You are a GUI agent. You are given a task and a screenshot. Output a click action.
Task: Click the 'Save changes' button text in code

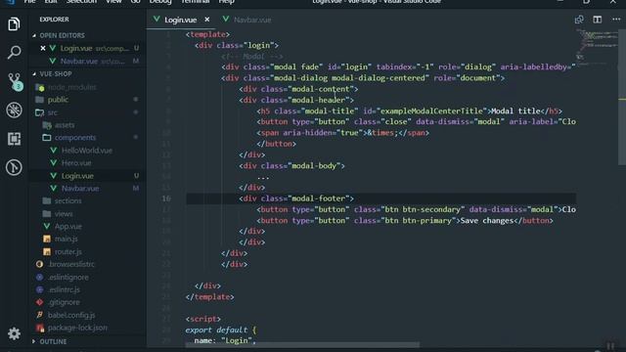tap(487, 220)
